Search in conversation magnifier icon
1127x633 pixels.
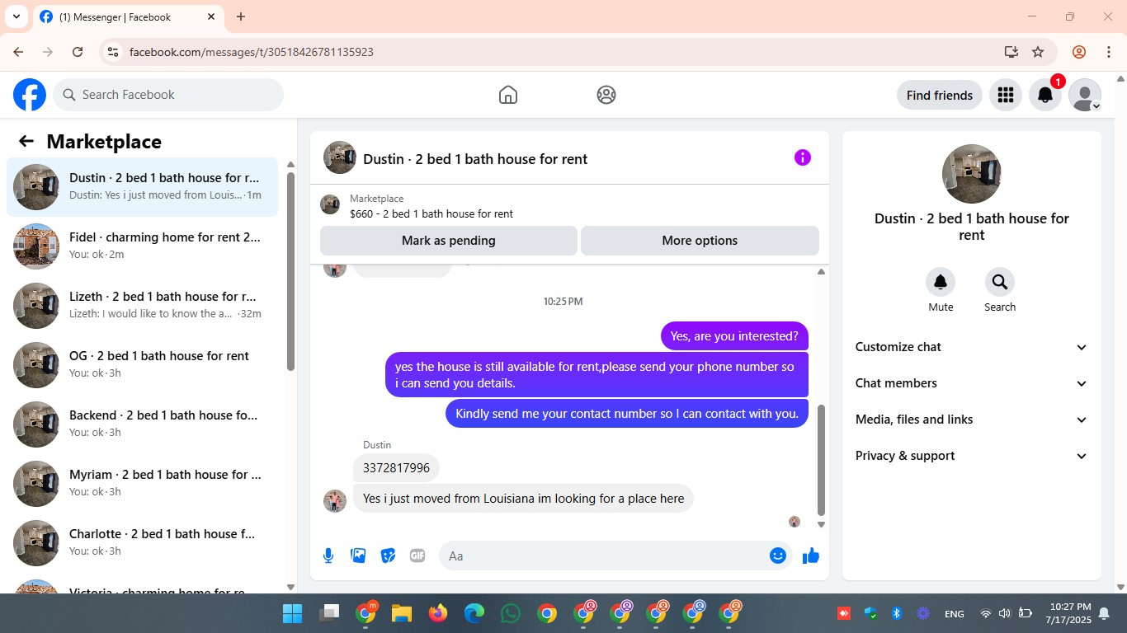pyautogui.click(x=1000, y=282)
